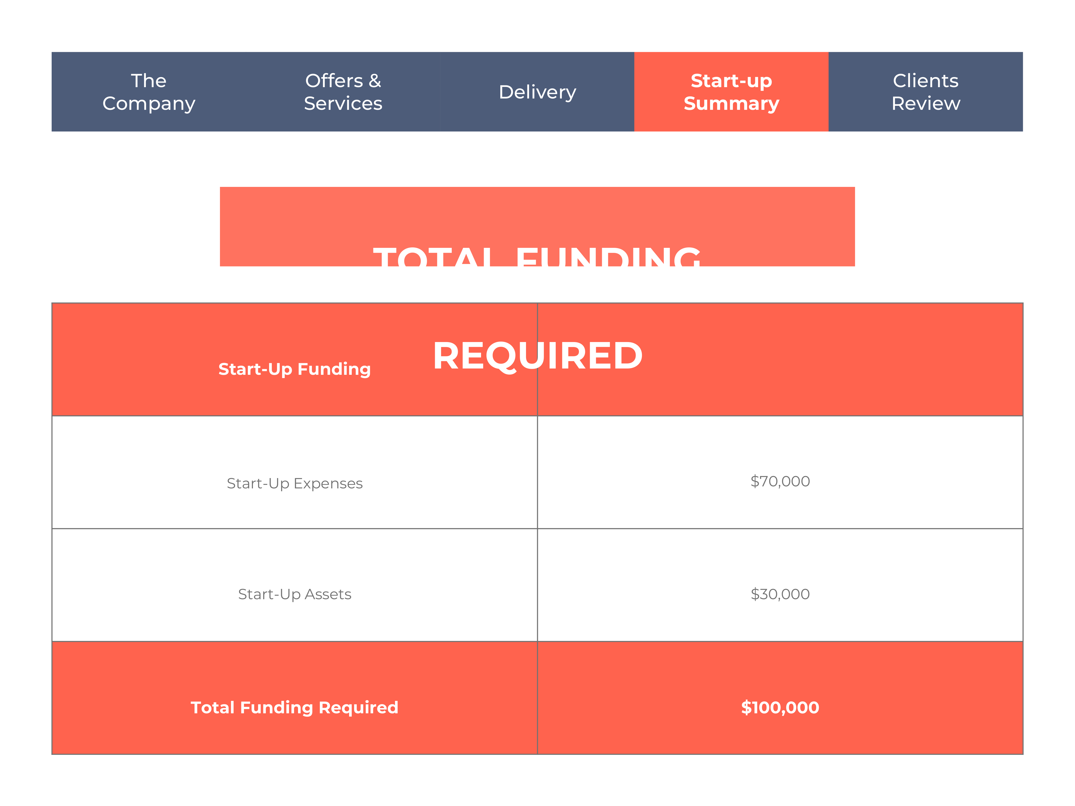Click the word Summary in the active tab
This screenshot has width=1075, height=806.
coord(731,104)
